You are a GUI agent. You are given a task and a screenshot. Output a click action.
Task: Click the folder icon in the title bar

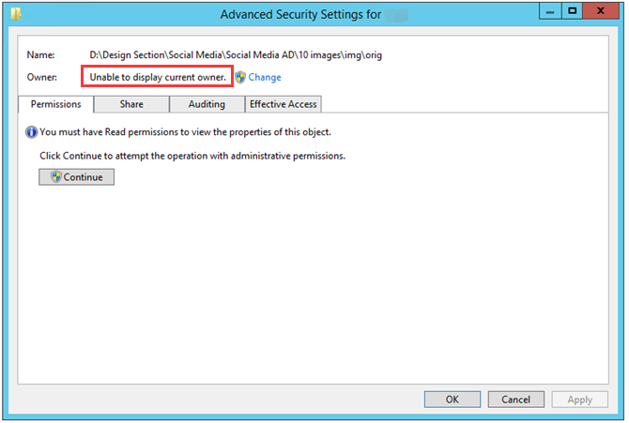[x=16, y=14]
